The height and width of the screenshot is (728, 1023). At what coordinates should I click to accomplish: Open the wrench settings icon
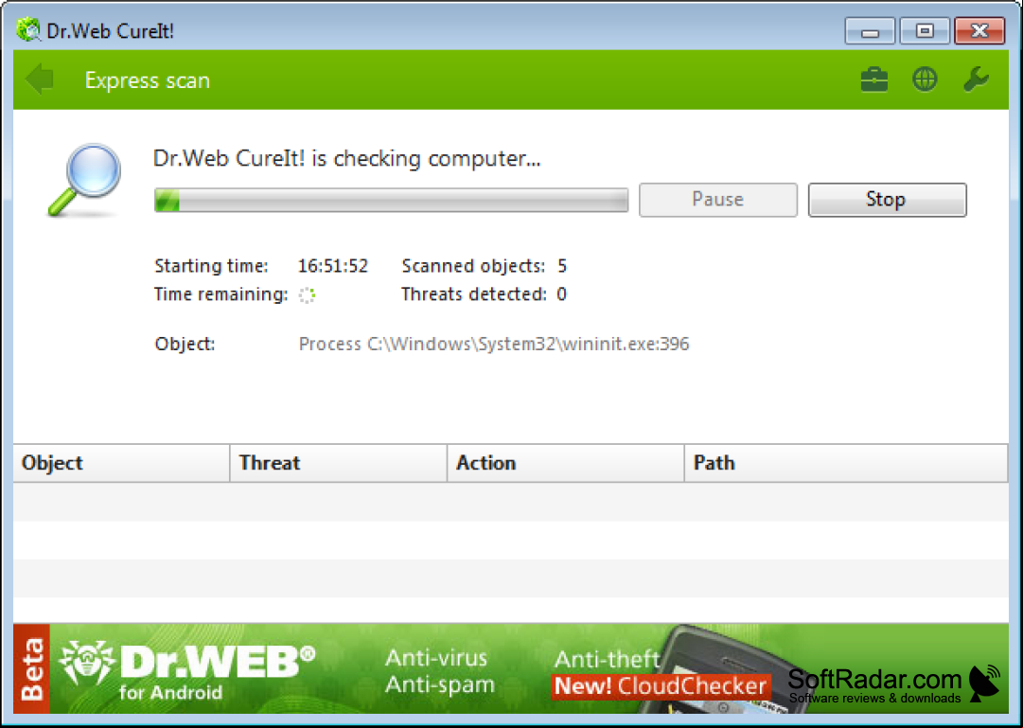pos(976,80)
